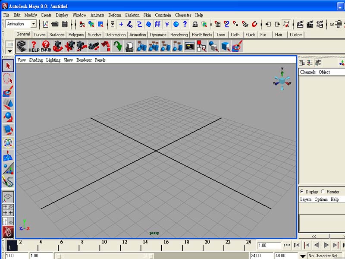Select the Render radio button

323,192
